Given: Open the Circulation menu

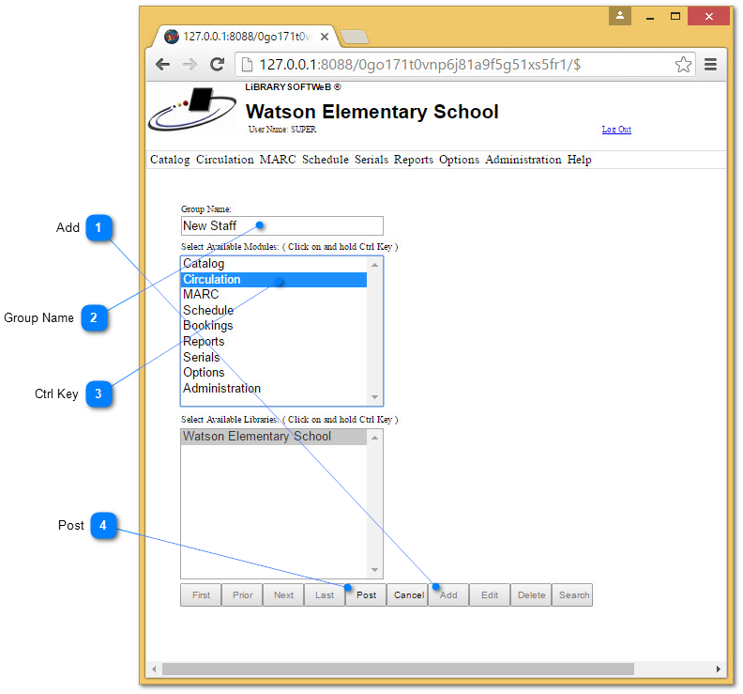Looking at the screenshot, I should tap(224, 160).
